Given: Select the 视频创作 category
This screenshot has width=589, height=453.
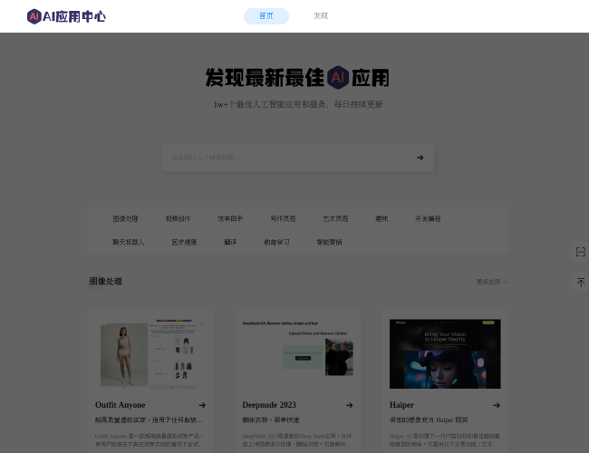Looking at the screenshot, I should tap(178, 218).
